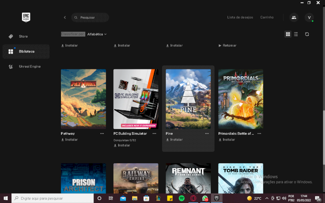This screenshot has height=203, width=325.
Task: Install PC Building Simulator
Action: click(122, 145)
